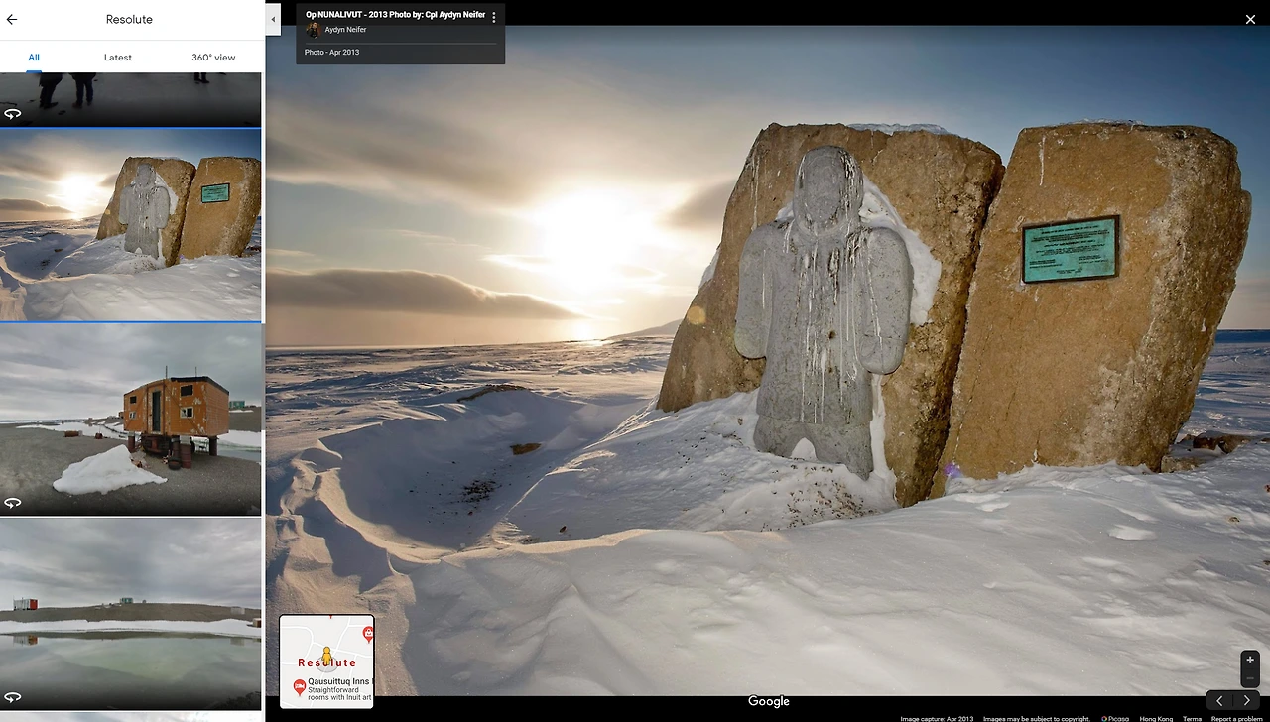Screen dimensions: 1270x722
Task: Open the three-dot menu on the photo info card
Action: click(x=494, y=18)
